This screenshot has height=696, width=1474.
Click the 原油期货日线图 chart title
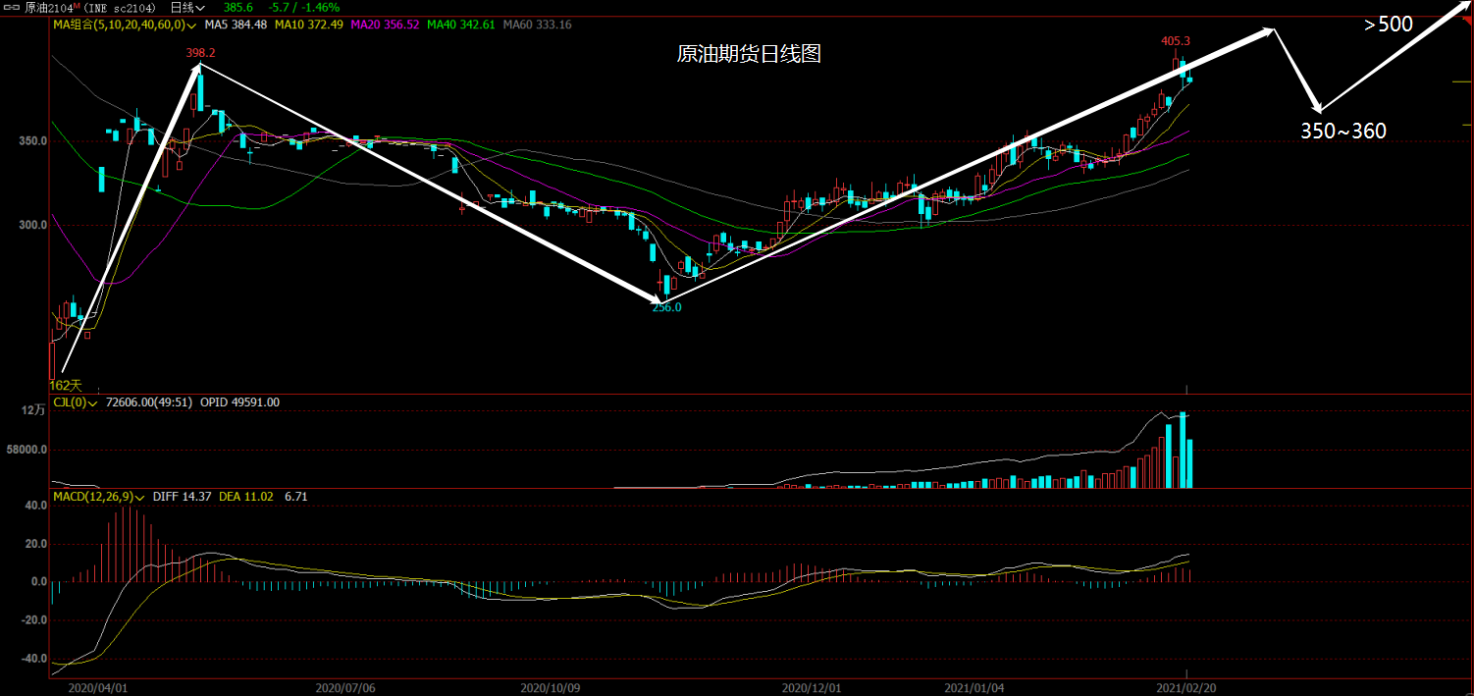click(x=749, y=55)
